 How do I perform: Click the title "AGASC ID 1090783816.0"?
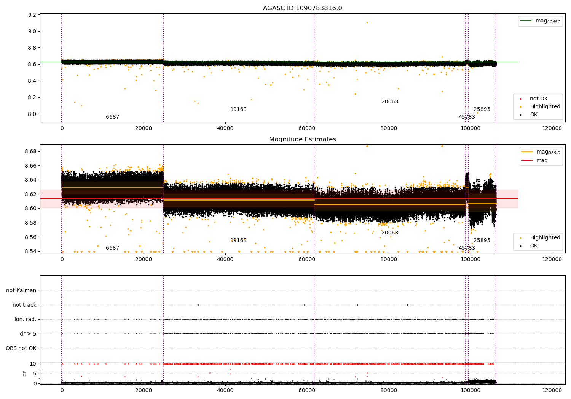(302, 8)
